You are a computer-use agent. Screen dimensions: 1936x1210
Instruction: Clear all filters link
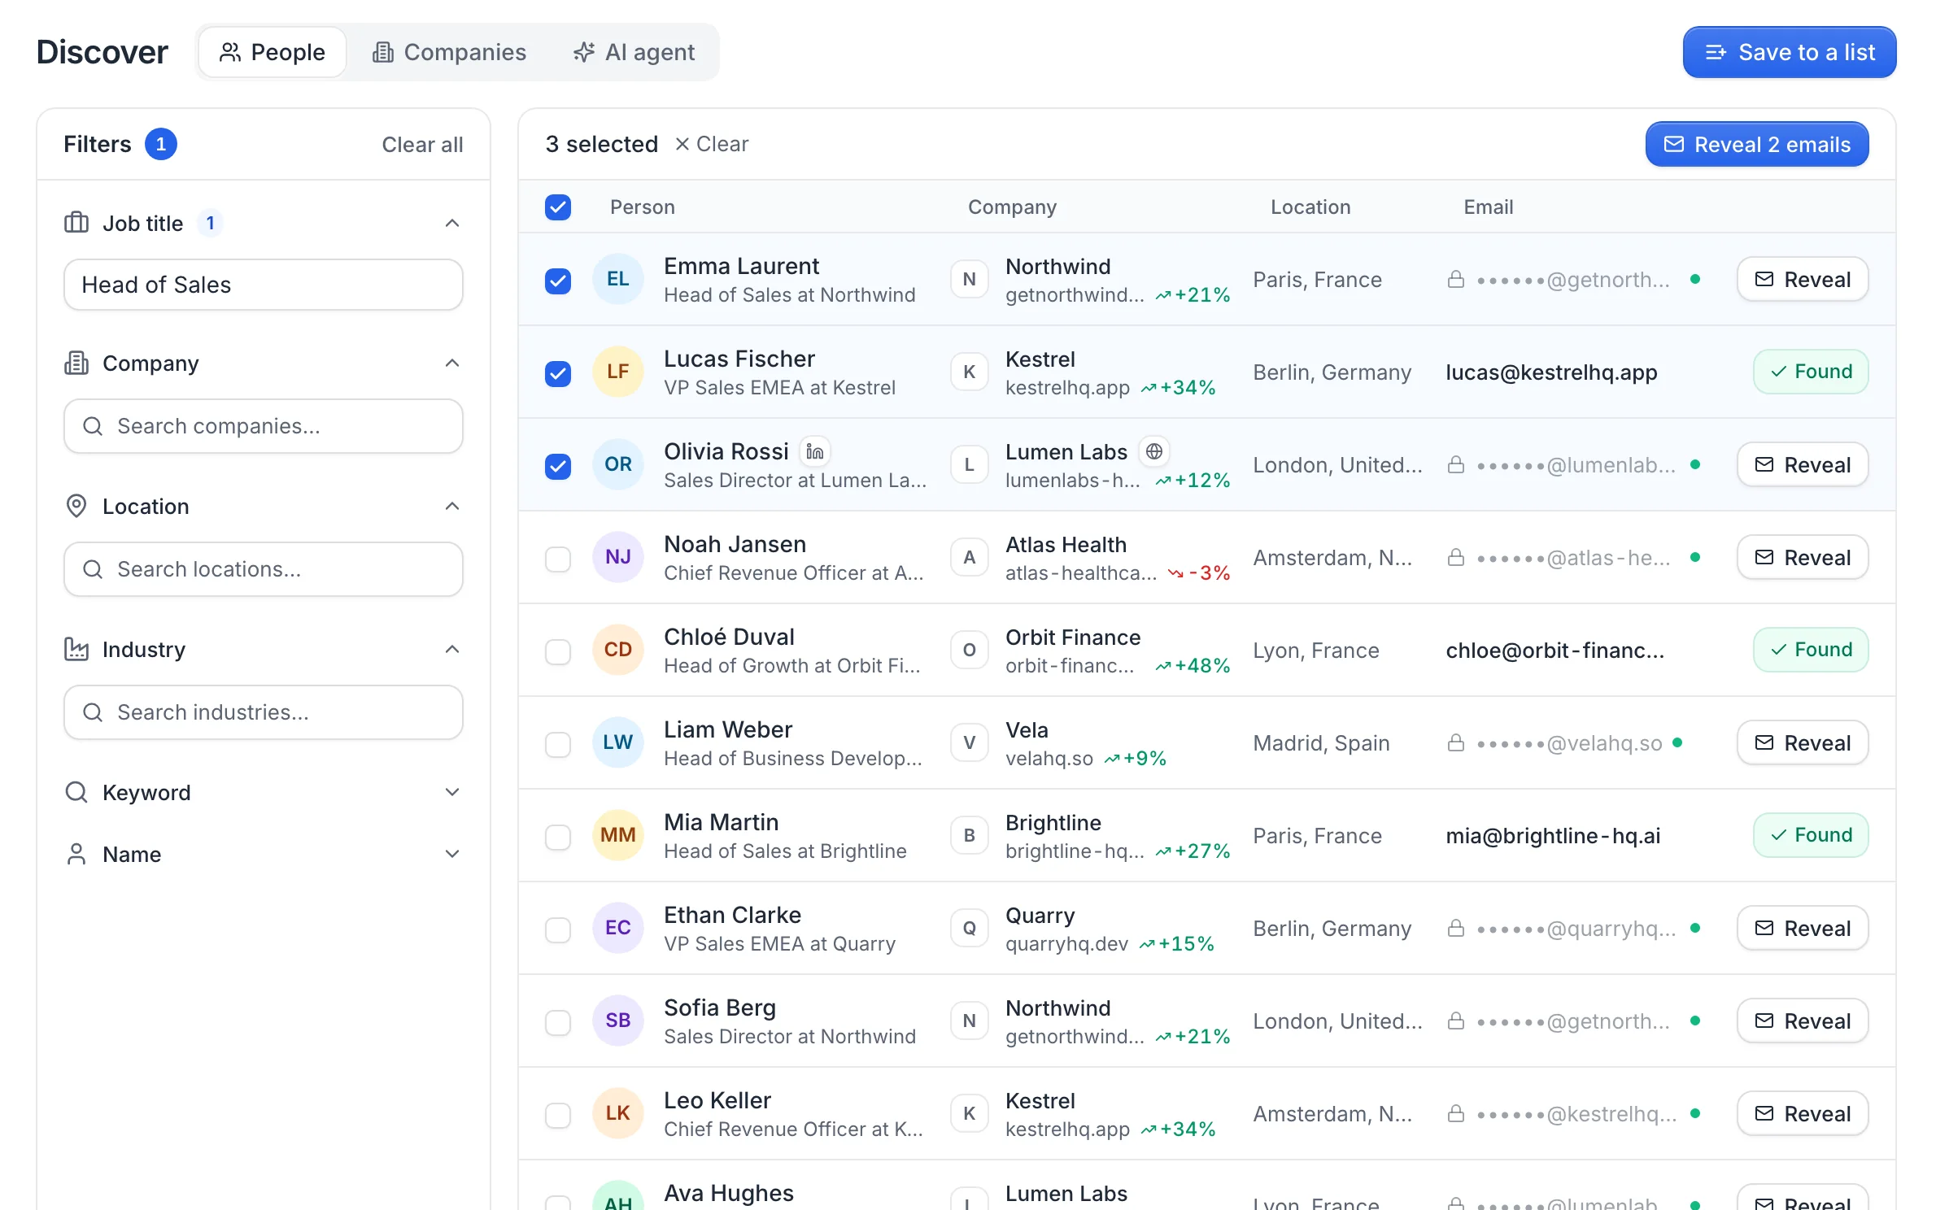[422, 144]
